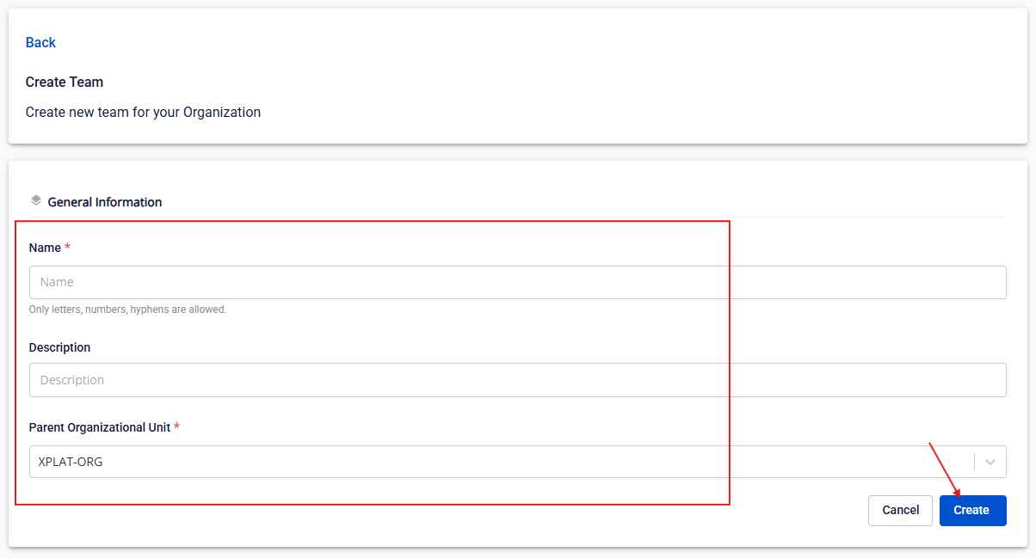Click 'Create new team for your Organization' subtitle
The height and width of the screenshot is (558, 1036).
143,112
